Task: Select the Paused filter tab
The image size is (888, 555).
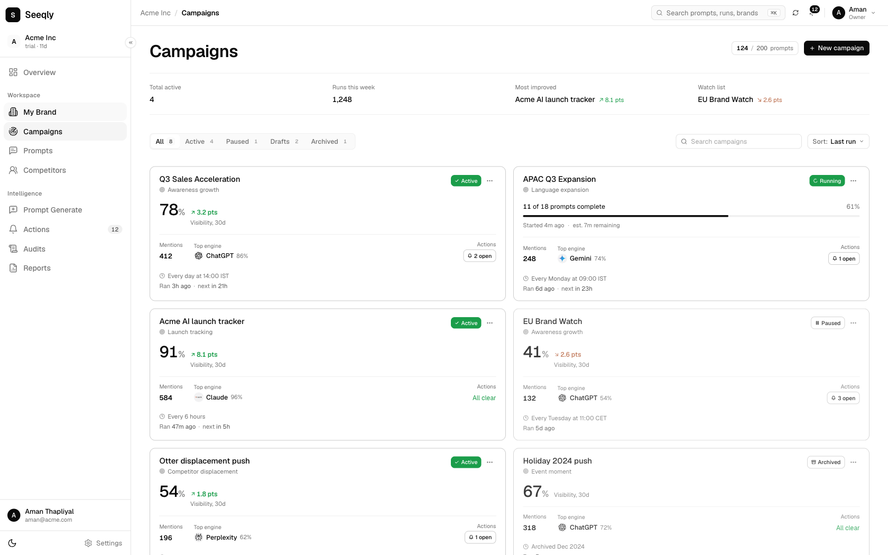Action: coord(242,142)
